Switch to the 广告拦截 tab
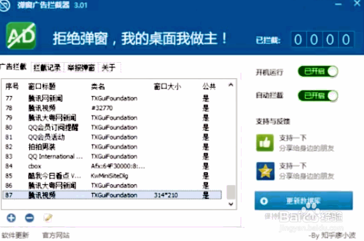Viewport: 364px width, 241px height. point(13,67)
